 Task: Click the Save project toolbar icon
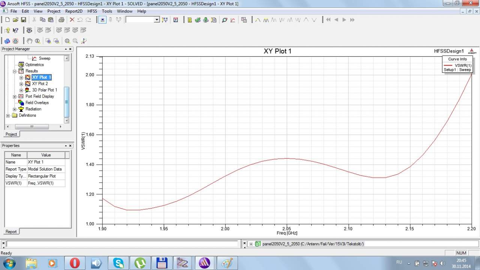tap(23, 20)
